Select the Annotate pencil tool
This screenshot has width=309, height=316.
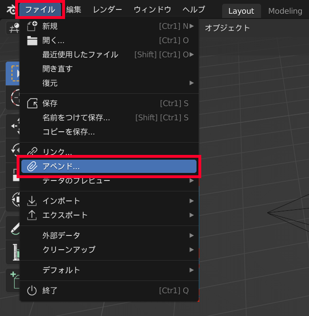pyautogui.click(x=13, y=228)
